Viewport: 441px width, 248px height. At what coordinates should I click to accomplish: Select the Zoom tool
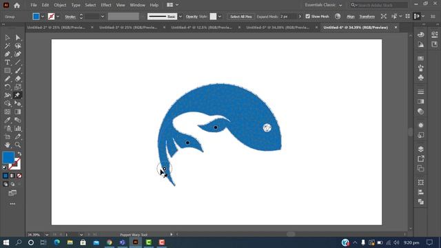[x=18, y=145]
